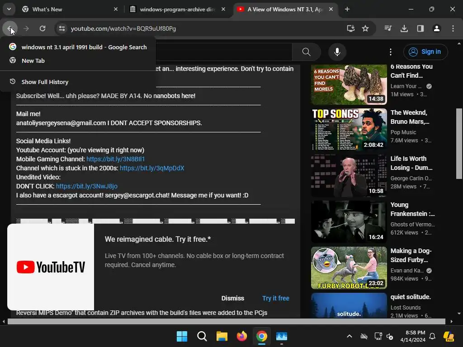The width and height of the screenshot is (463, 347).
Task: Open Windows Start menu
Action: pos(182,336)
